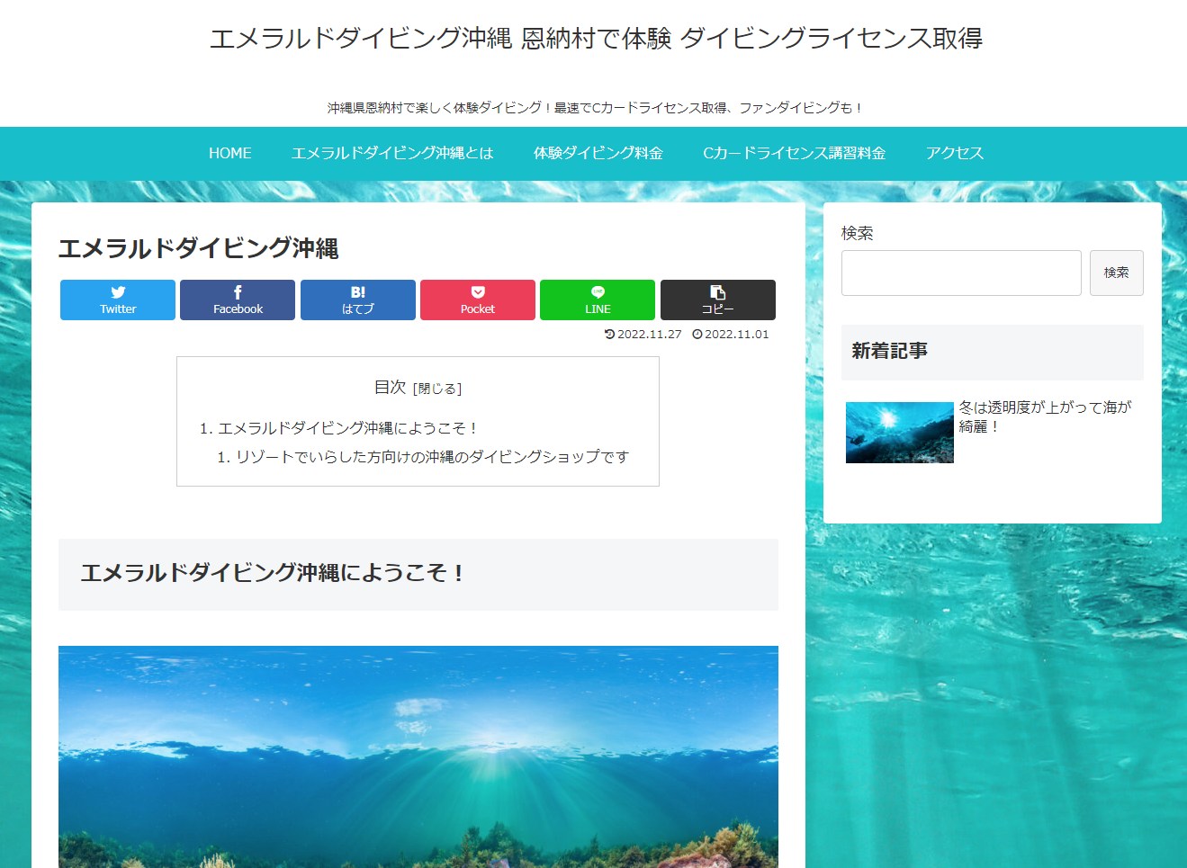The image size is (1187, 868).
Task: Open the HOME menu item
Action: 230,153
